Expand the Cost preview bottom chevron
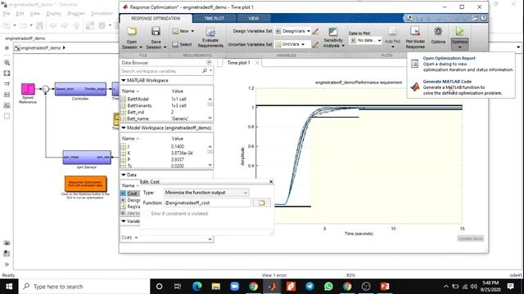 [210, 238]
